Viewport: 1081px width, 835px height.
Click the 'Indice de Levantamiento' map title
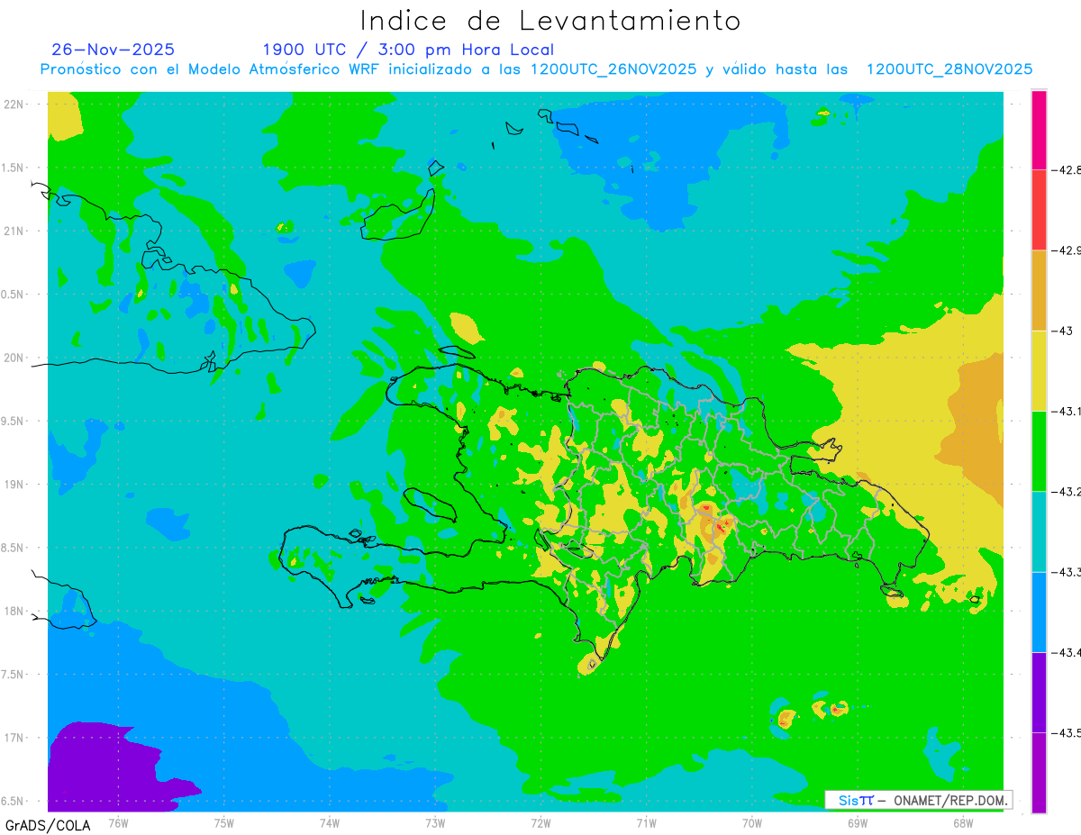[550, 21]
